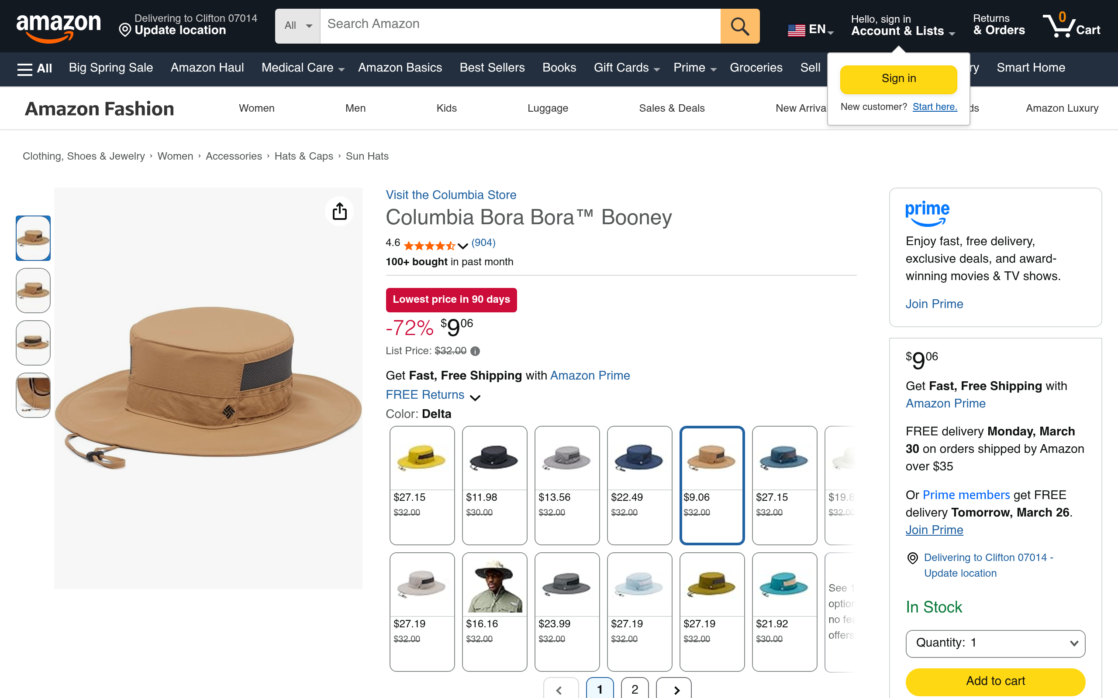
Task: Open star rating breakdown chevron
Action: click(x=462, y=246)
